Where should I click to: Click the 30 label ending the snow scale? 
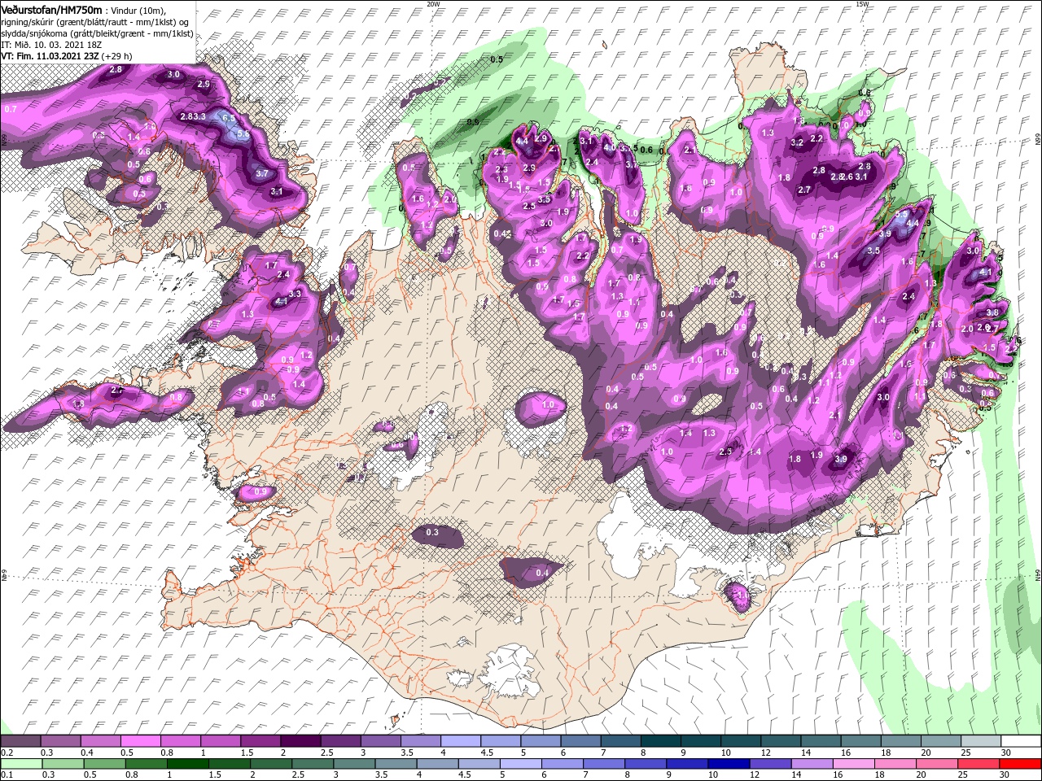click(1007, 753)
